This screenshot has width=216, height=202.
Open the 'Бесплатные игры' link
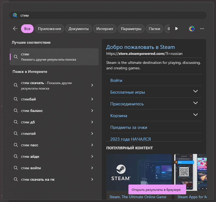tap(128, 92)
